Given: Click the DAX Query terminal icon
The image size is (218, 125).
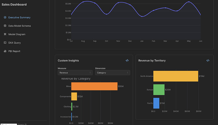Looking at the screenshot, I should [5, 43].
